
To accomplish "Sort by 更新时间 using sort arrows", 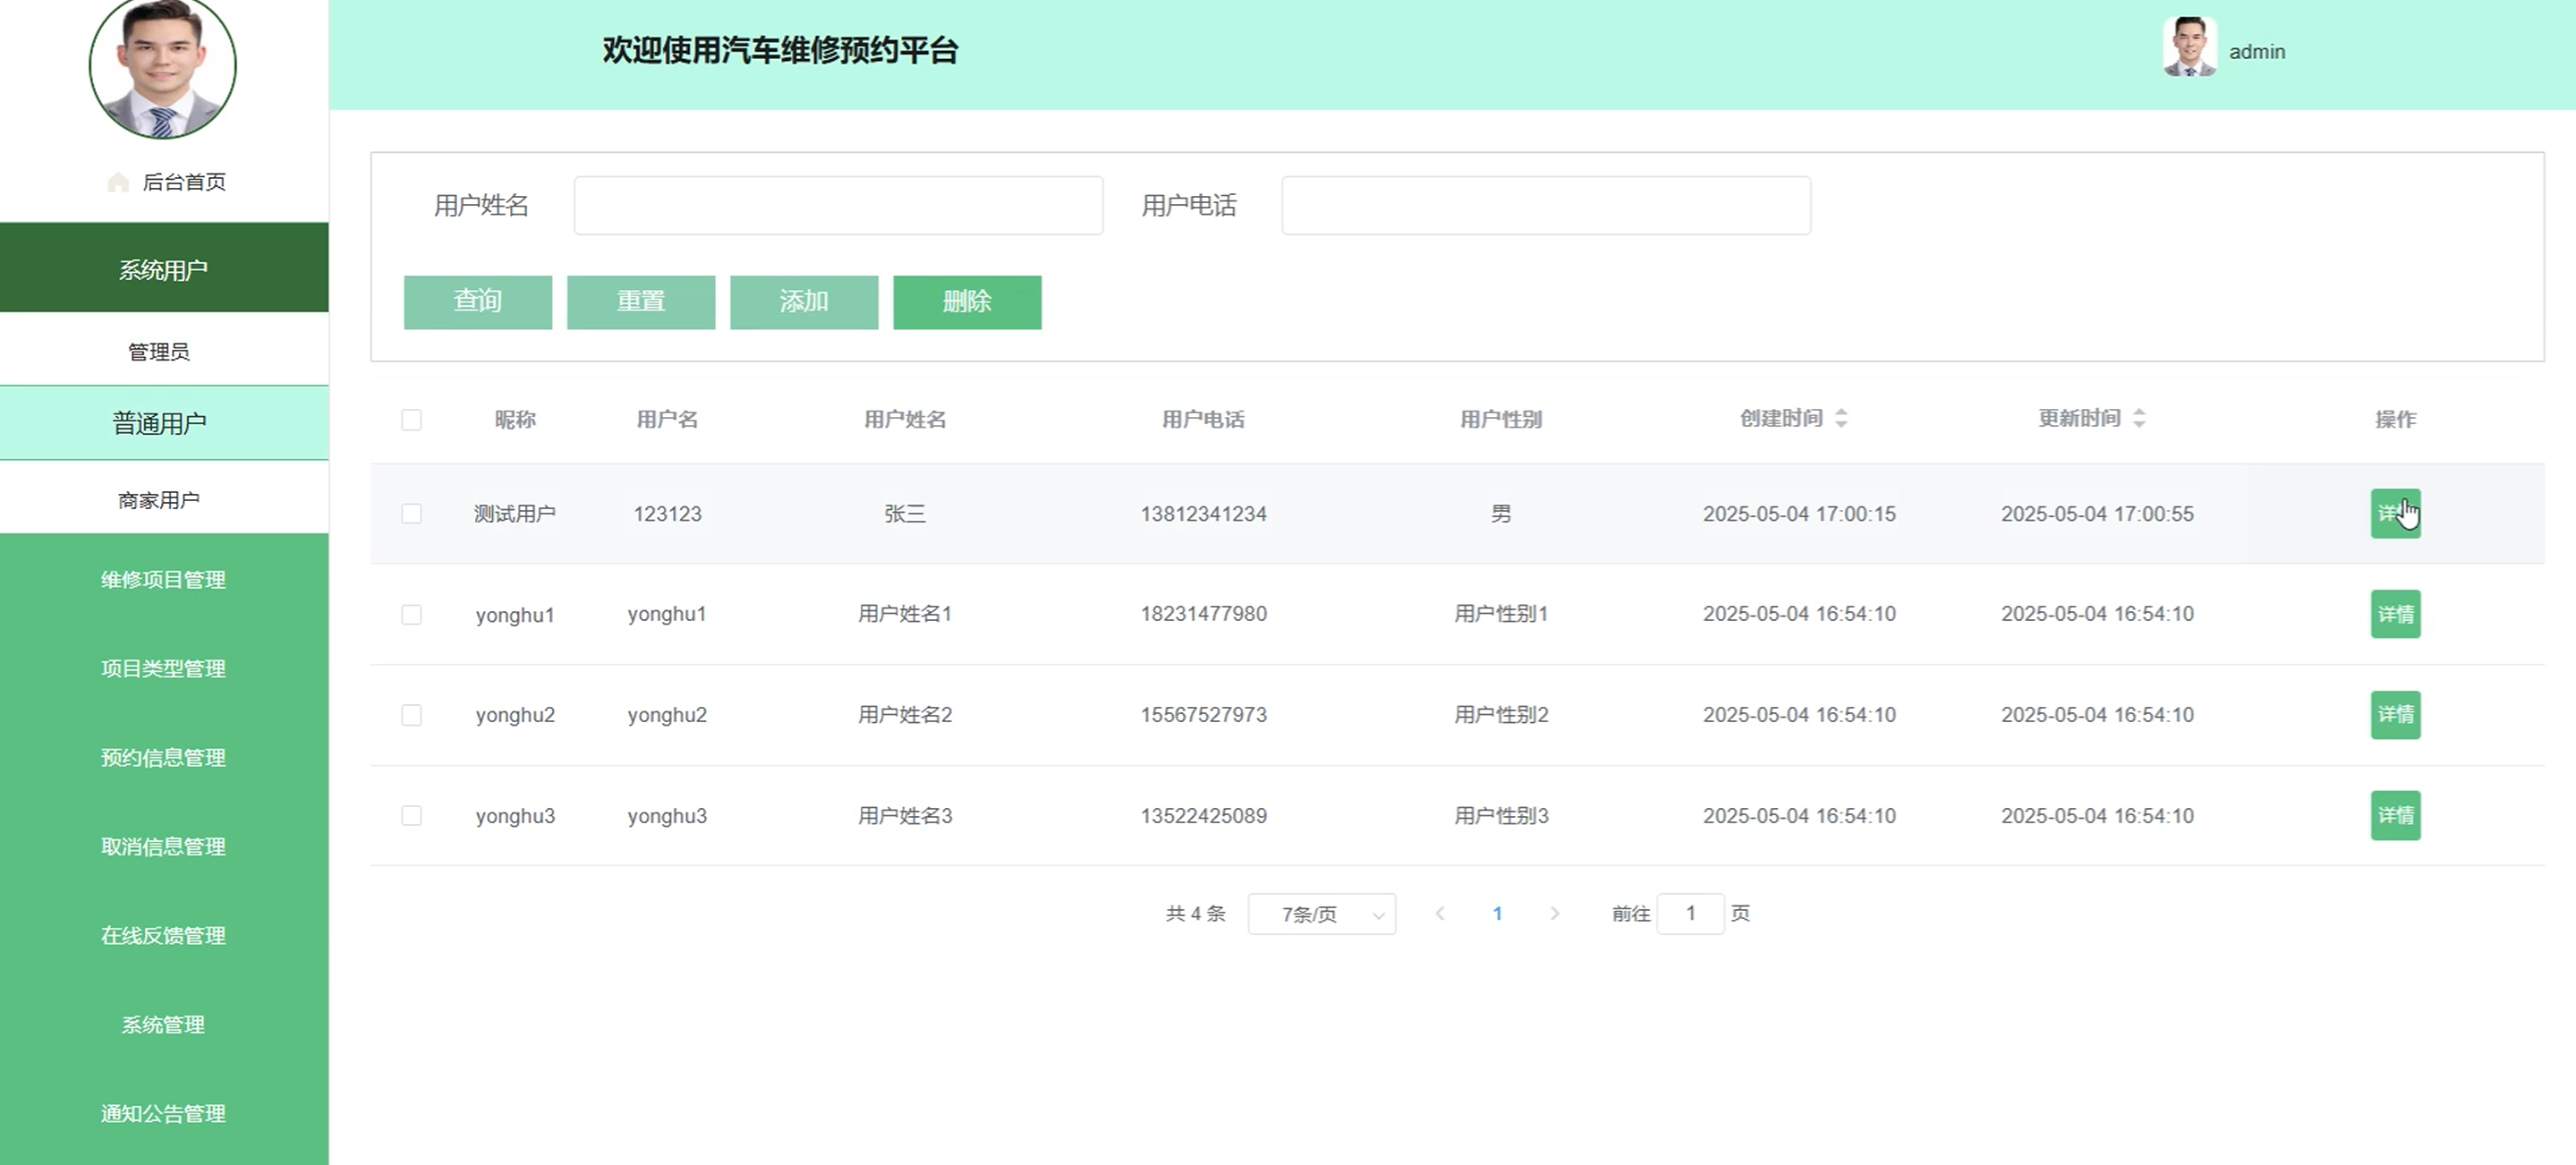I will tap(2139, 418).
